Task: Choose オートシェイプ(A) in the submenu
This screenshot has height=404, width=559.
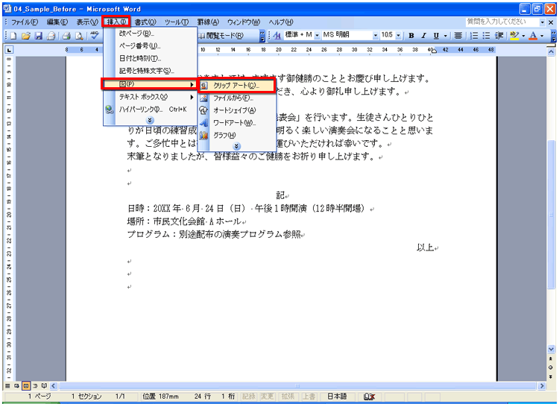Action: coord(237,110)
